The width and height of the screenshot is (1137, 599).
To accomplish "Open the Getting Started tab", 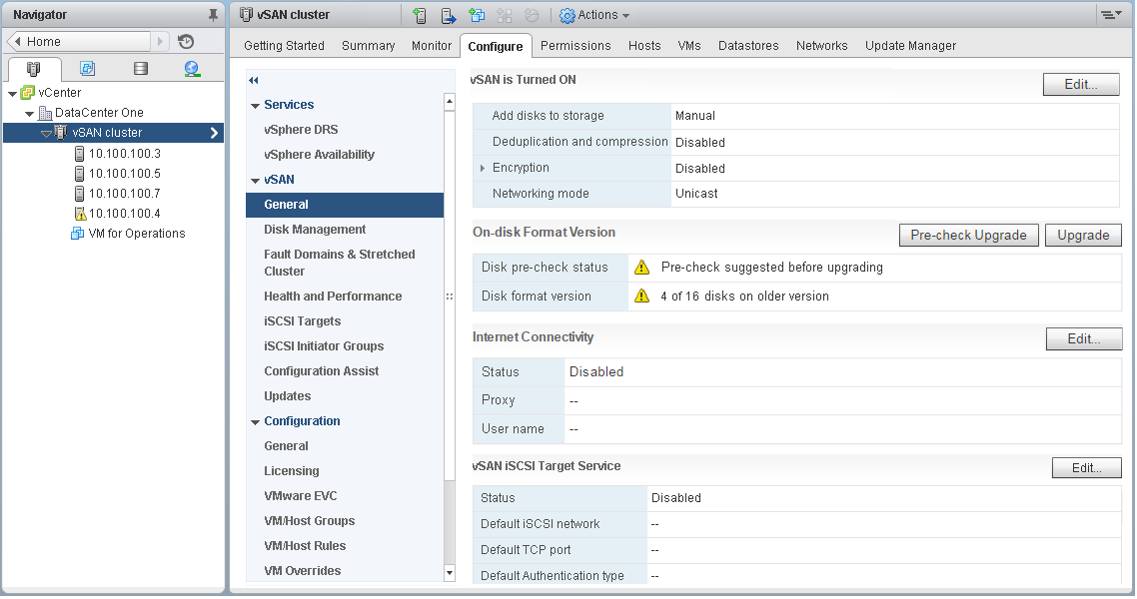I will click(284, 46).
